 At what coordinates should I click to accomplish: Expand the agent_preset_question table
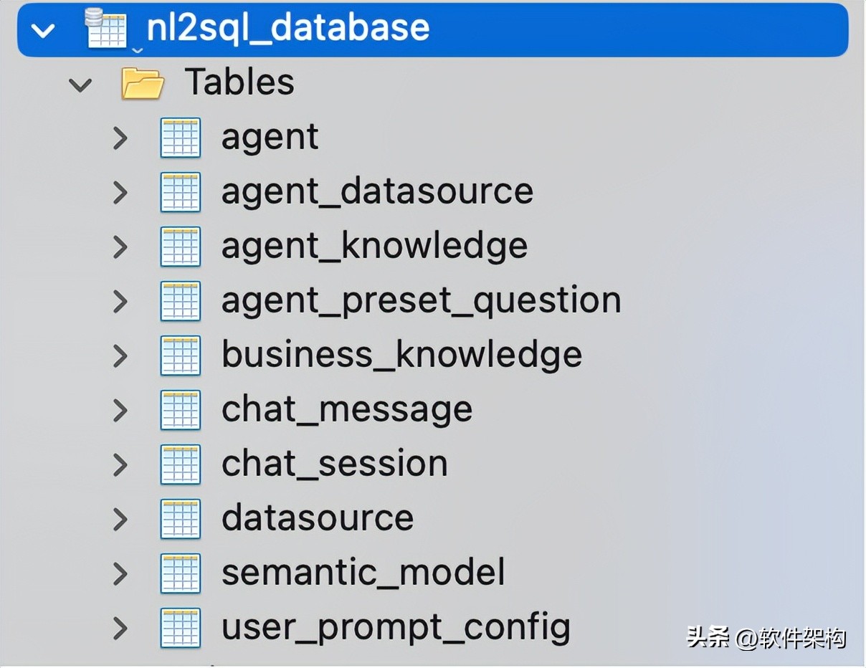[120, 301]
